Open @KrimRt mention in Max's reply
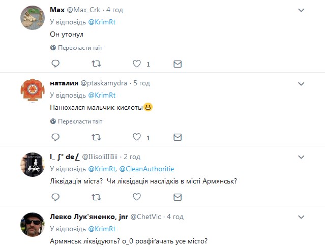The width and height of the screenshot is (325, 247). point(105,22)
